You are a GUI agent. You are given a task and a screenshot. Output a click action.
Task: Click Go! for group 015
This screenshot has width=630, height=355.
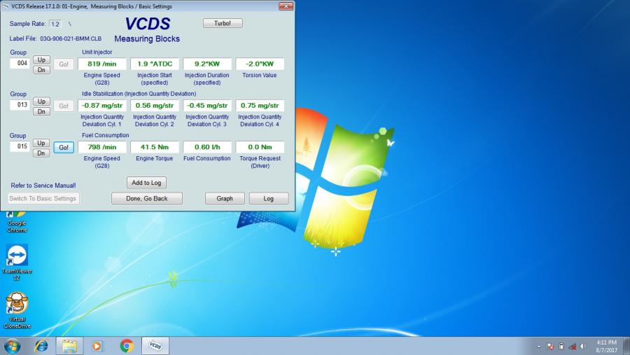point(64,148)
